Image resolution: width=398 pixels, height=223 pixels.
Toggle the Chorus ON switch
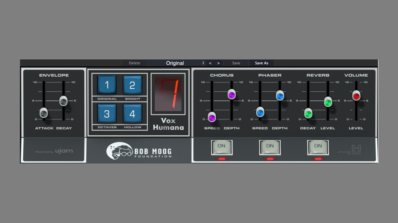(221, 146)
